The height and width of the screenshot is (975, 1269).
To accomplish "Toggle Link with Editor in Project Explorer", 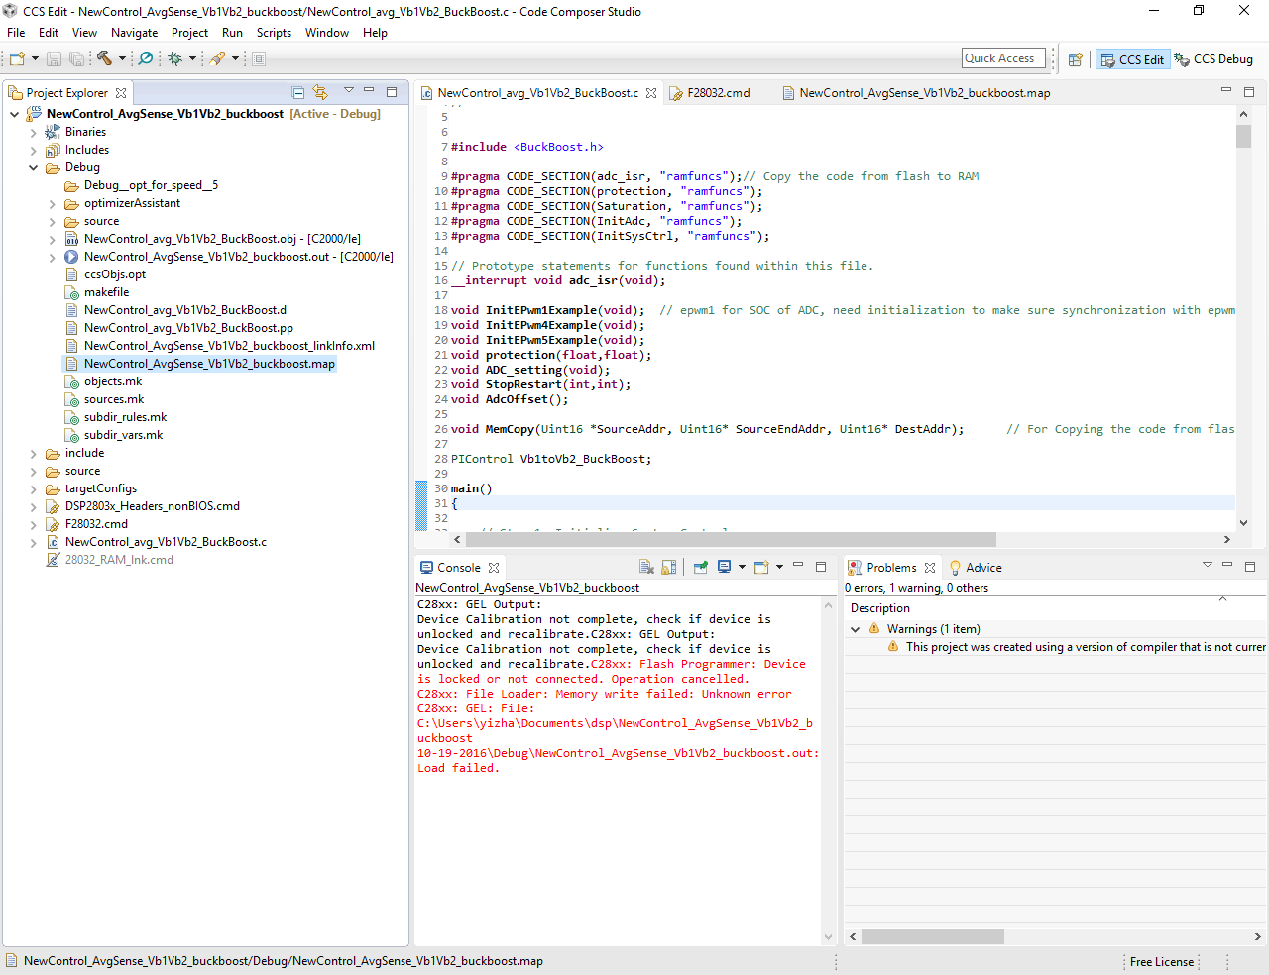I will point(320,92).
